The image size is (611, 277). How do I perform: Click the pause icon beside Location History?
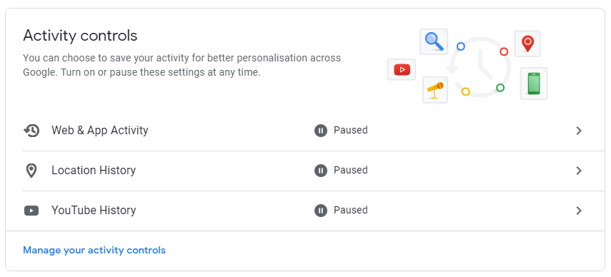pyautogui.click(x=321, y=171)
